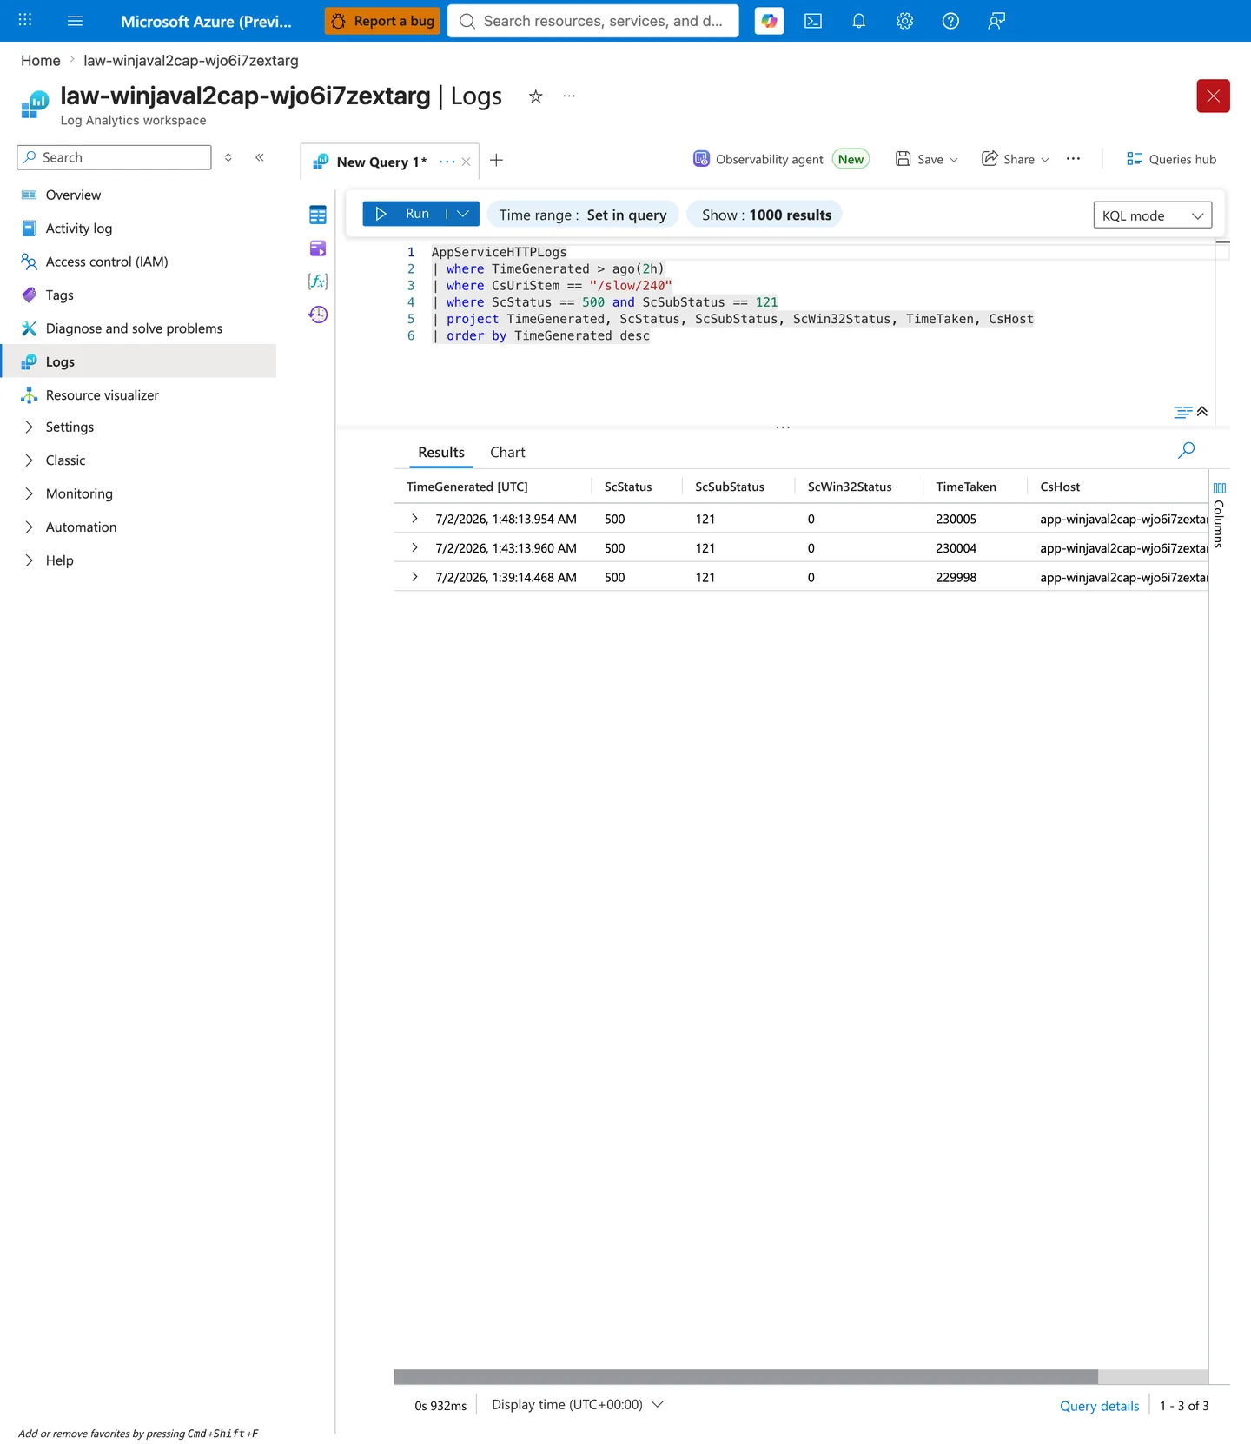The image size is (1251, 1444).
Task: Open the notifications bell
Action: tap(859, 21)
